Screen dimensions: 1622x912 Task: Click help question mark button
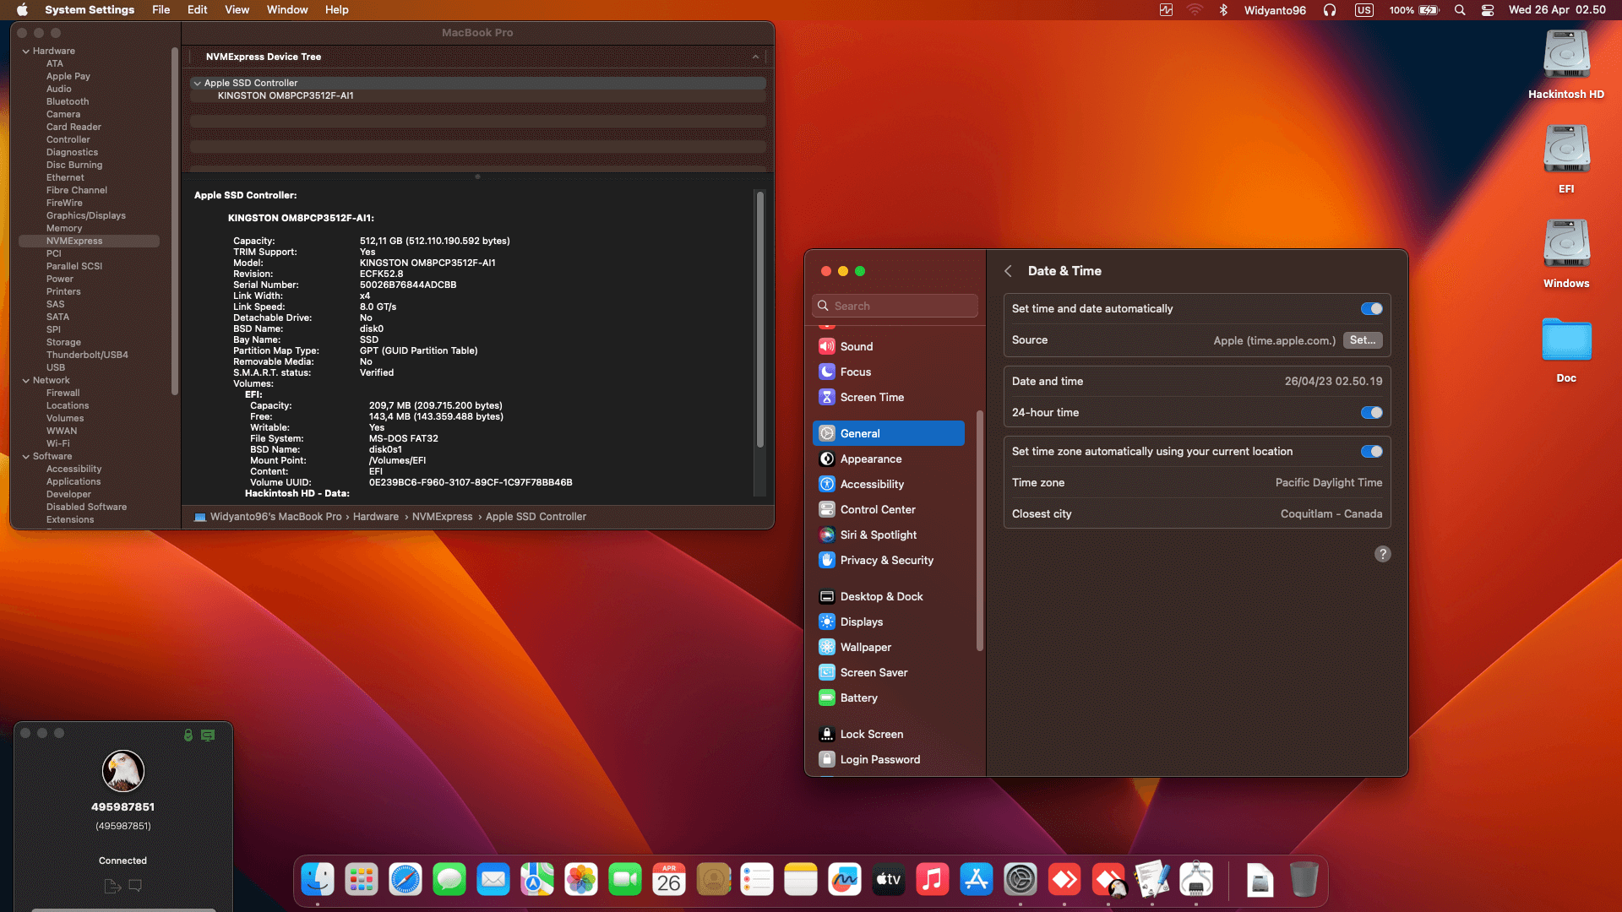click(1382, 554)
